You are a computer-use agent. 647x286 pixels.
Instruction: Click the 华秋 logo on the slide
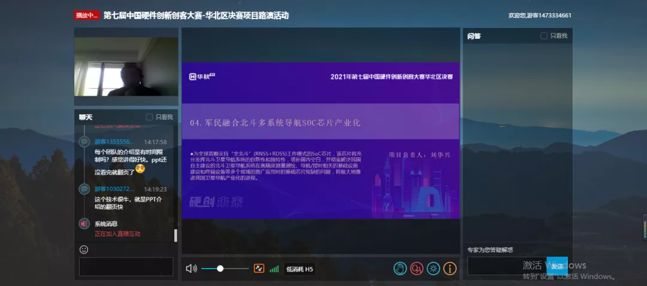[202, 77]
